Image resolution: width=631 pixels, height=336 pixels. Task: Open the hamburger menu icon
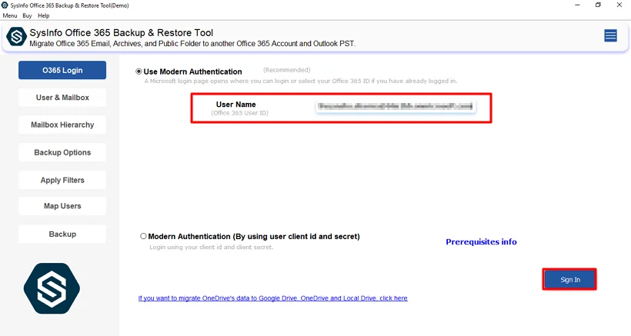610,36
